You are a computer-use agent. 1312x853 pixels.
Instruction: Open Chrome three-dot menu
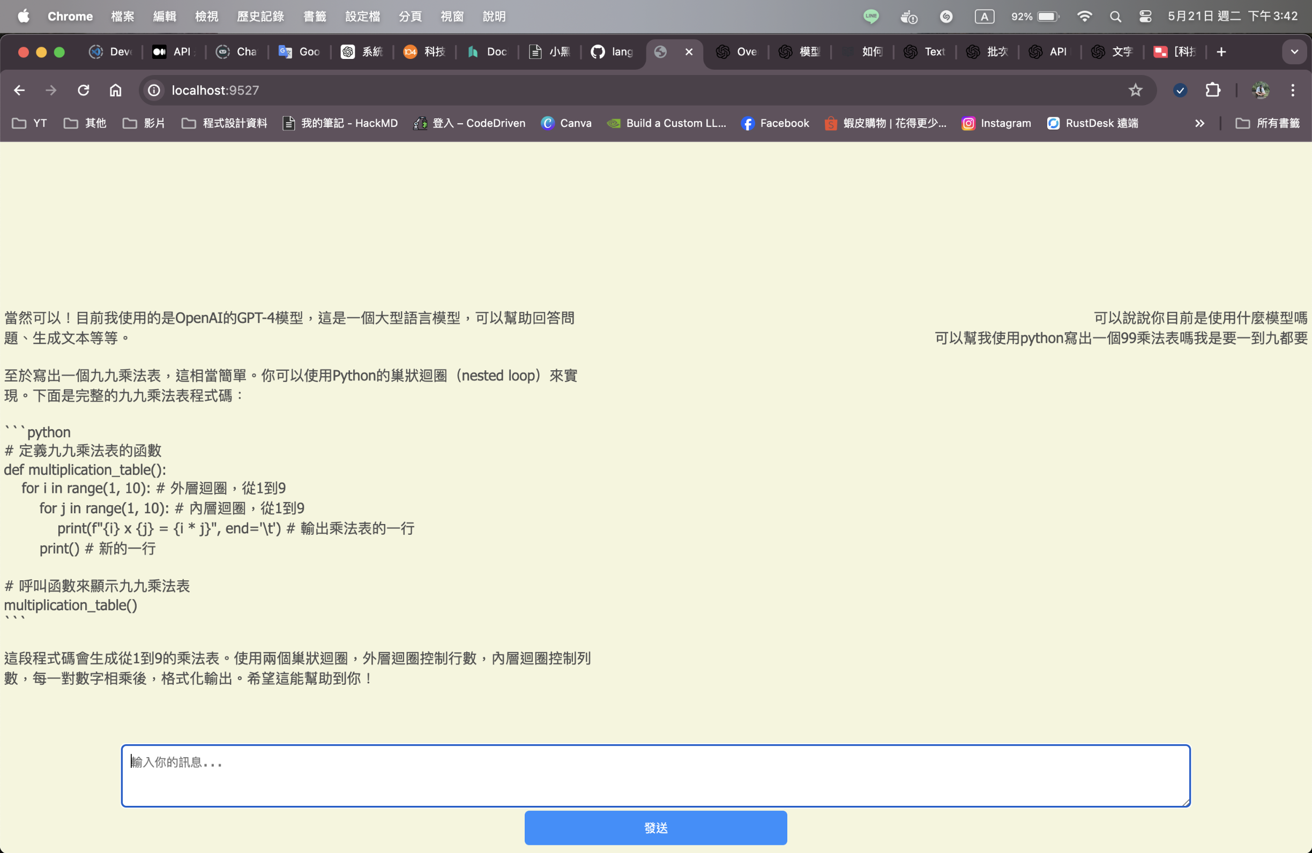(1292, 90)
